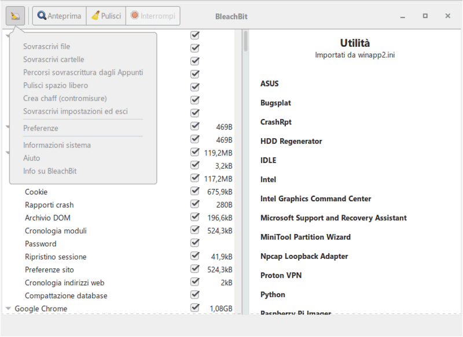Image resolution: width=463 pixels, height=337 pixels.
Task: Click the Proton VPN entry
Action: [x=281, y=275]
